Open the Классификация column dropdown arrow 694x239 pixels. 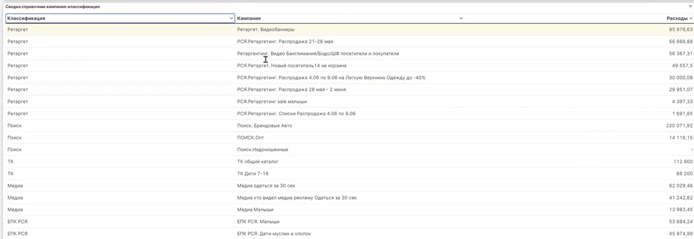(231, 18)
